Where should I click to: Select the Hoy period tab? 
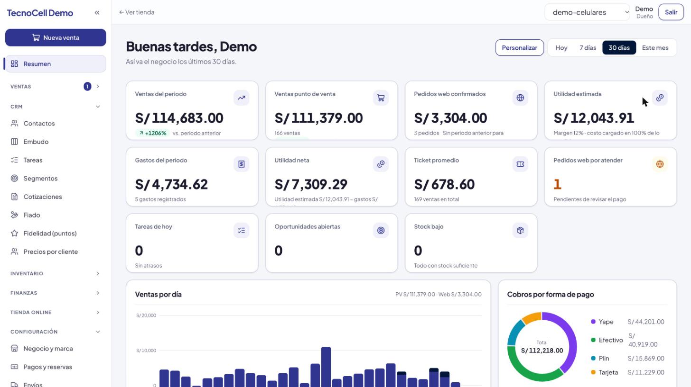[561, 48]
